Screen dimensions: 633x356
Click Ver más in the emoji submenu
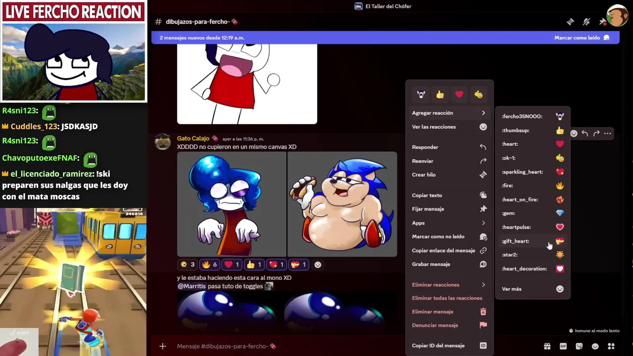(533, 289)
